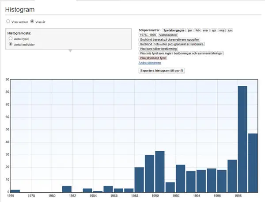
Task: Click the 'Västmanland' region tag
Action: 169,34
